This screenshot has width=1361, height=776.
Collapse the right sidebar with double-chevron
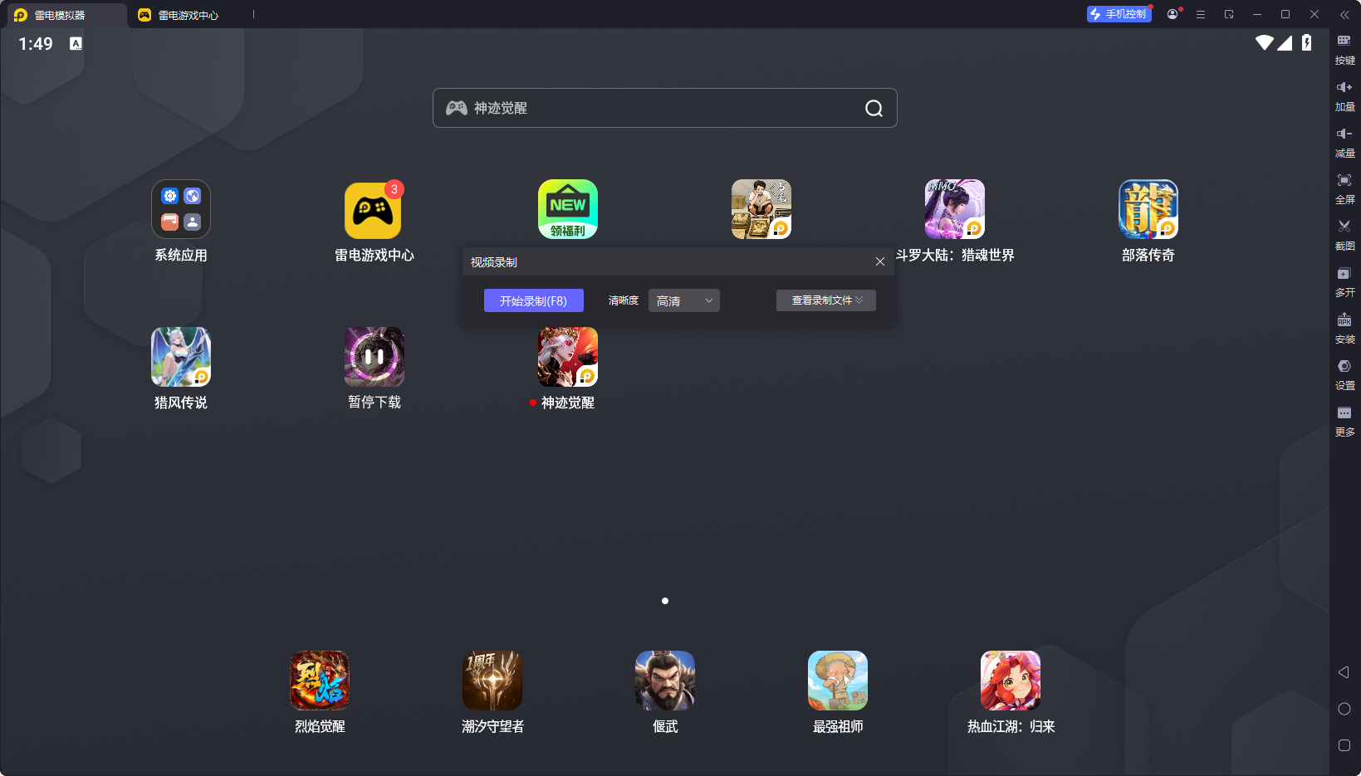point(1344,14)
